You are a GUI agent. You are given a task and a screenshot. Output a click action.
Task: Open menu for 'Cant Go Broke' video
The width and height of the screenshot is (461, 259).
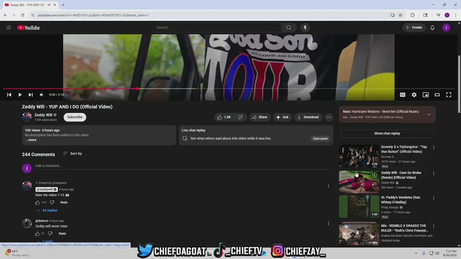434,173
